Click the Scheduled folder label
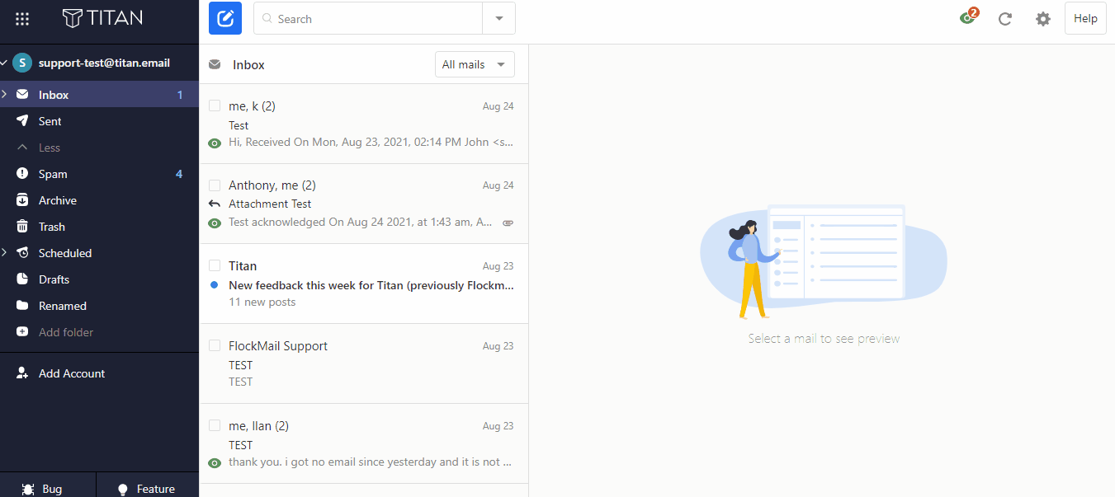The image size is (1115, 497). click(65, 253)
